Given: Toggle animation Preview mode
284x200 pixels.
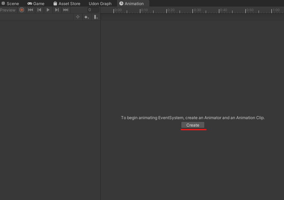Looking at the screenshot, I should coord(8,10).
